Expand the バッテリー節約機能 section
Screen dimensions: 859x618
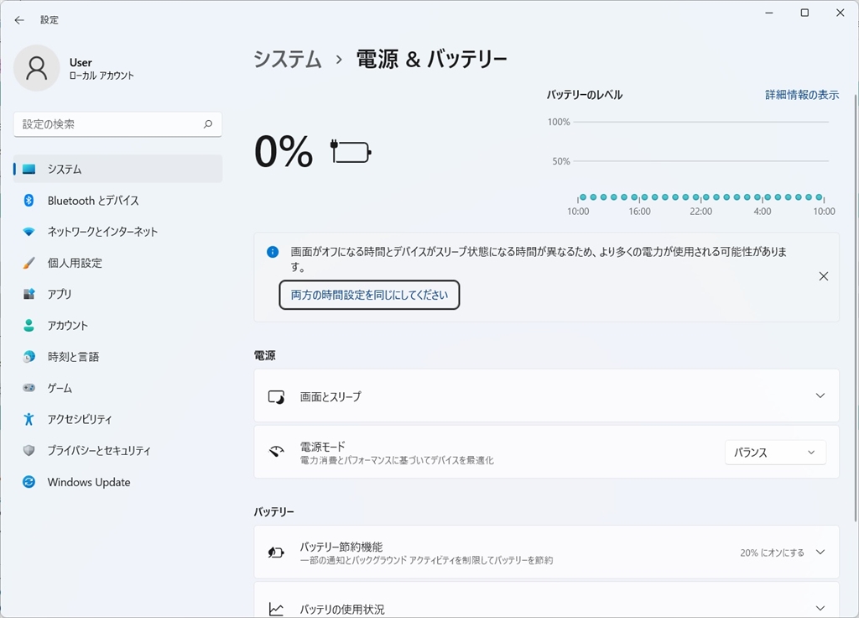click(820, 553)
